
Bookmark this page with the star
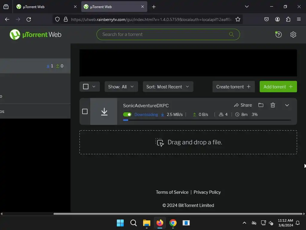pyautogui.click(x=238, y=19)
